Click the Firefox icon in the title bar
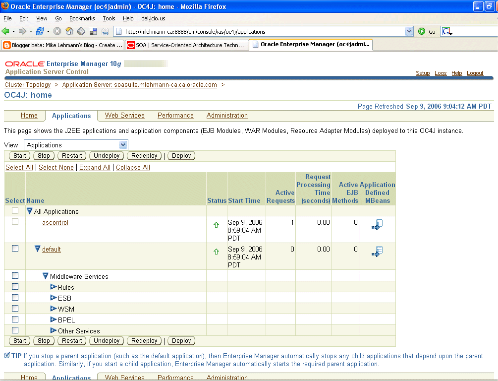This screenshot has height=381, width=498. (5, 6)
